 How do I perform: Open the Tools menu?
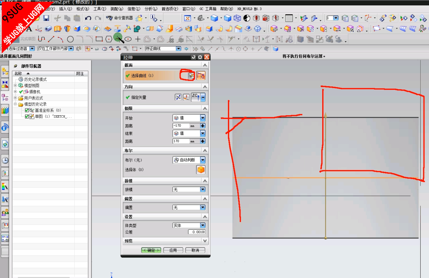coord(100,9)
